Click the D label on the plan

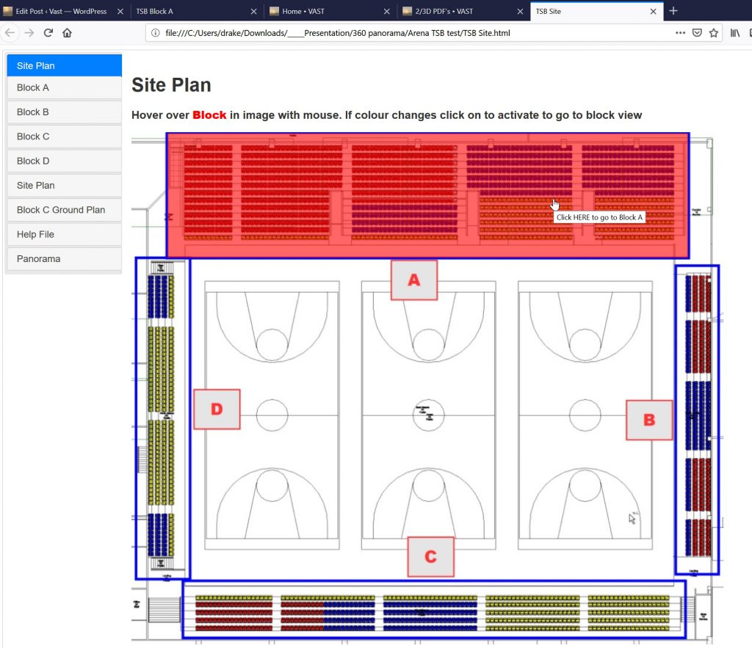tap(217, 409)
